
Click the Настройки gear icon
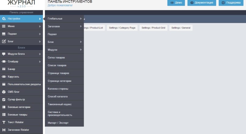coord(4,19)
